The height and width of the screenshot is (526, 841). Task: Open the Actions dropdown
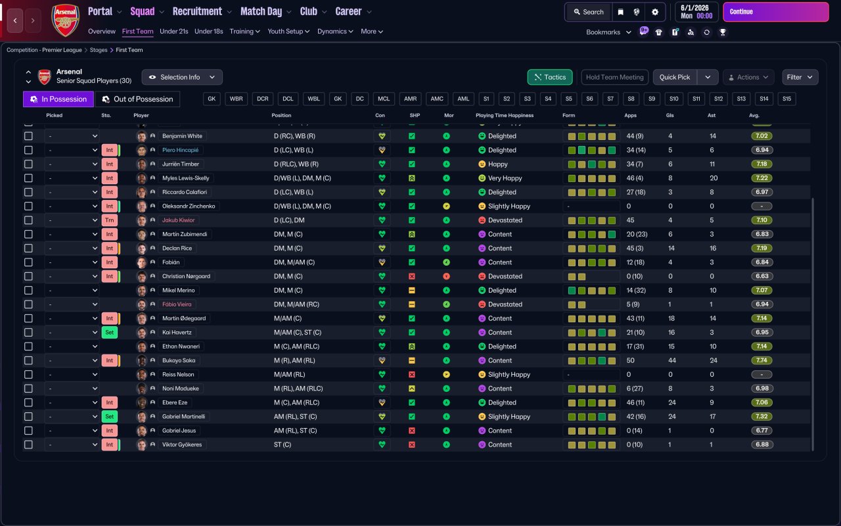[x=748, y=77]
